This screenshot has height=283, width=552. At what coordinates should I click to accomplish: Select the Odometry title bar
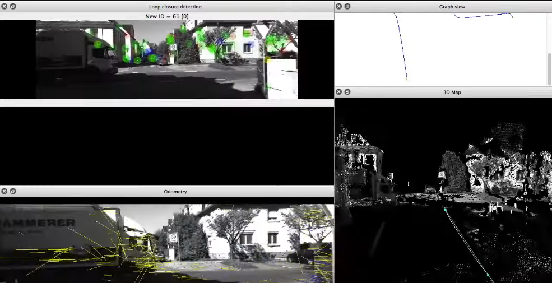point(175,192)
